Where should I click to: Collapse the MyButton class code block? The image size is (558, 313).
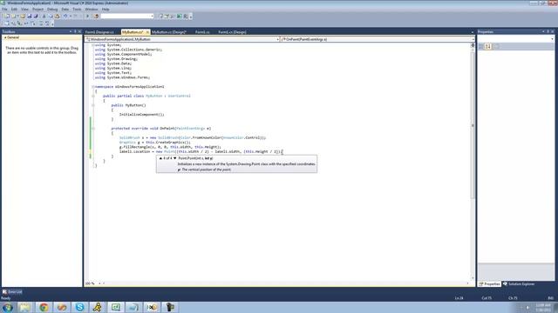(93, 96)
